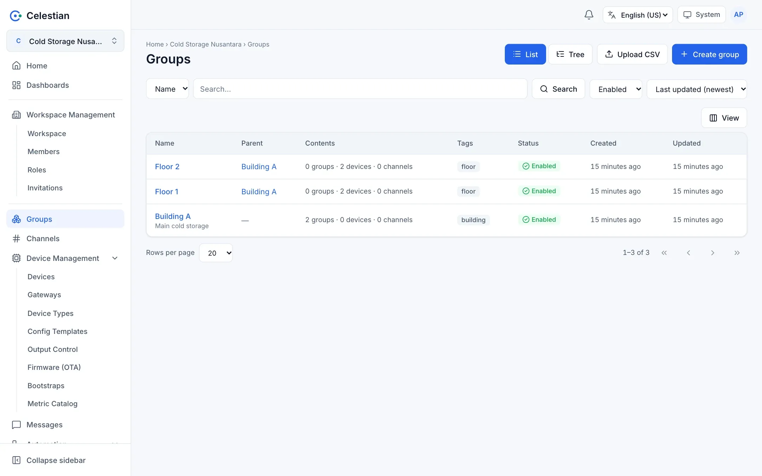Screen dimensions: 762x476
Task: Open the Floor 2 group link
Action: click(x=167, y=166)
